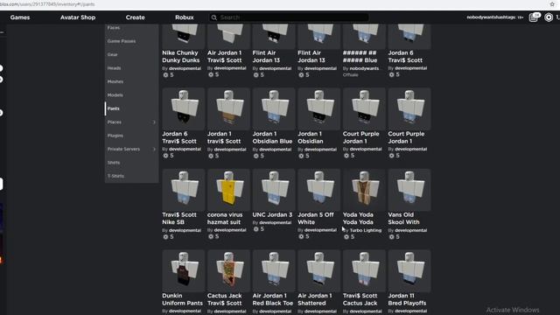Open developmental creator under Vans Old Skool

(x=410, y=230)
